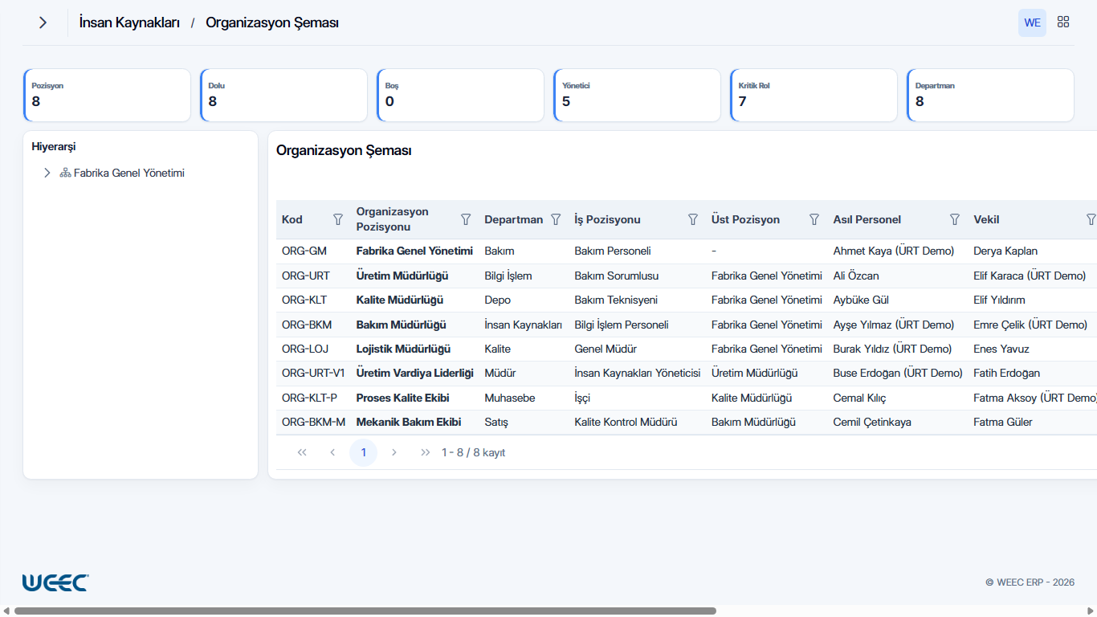Open the İş Pozisyonu column filter

pyautogui.click(x=693, y=219)
